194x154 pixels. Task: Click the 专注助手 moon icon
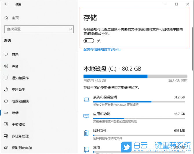(6, 89)
